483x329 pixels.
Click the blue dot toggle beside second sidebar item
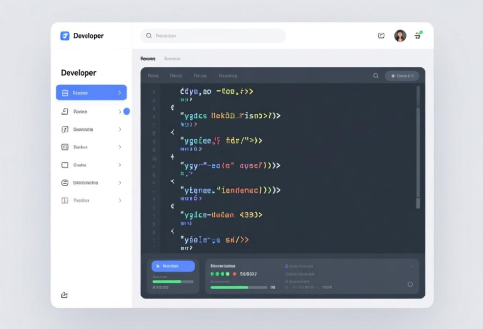tap(127, 111)
